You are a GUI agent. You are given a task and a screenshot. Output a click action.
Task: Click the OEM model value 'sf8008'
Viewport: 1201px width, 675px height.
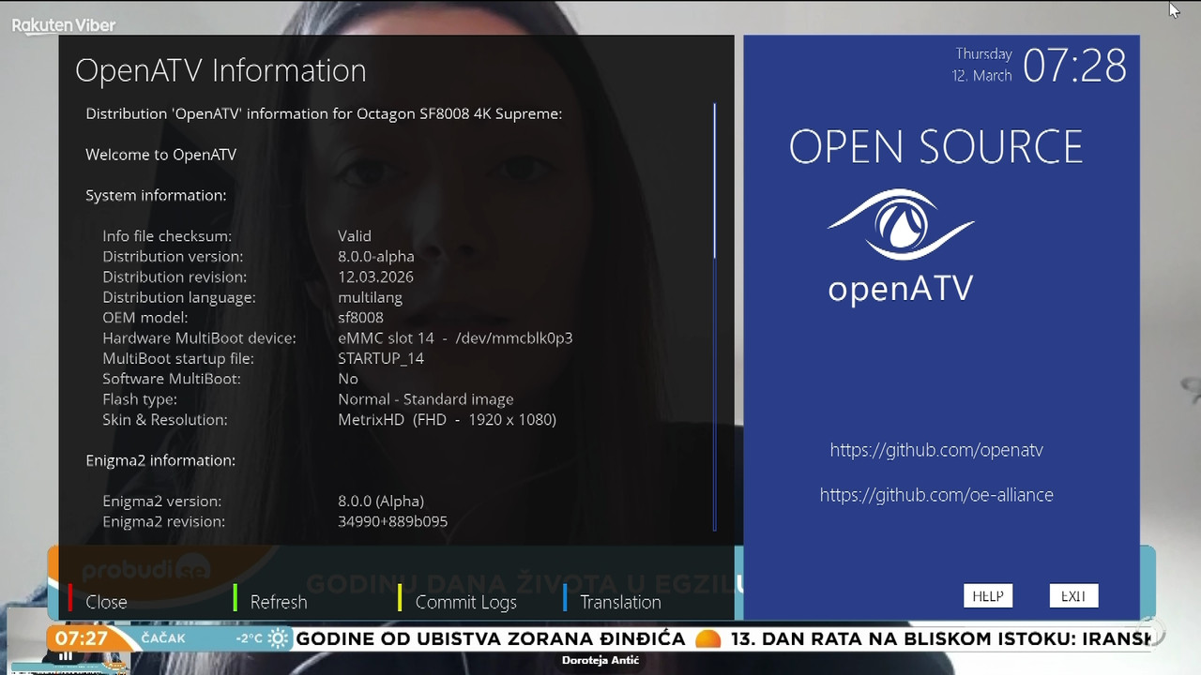(x=360, y=318)
